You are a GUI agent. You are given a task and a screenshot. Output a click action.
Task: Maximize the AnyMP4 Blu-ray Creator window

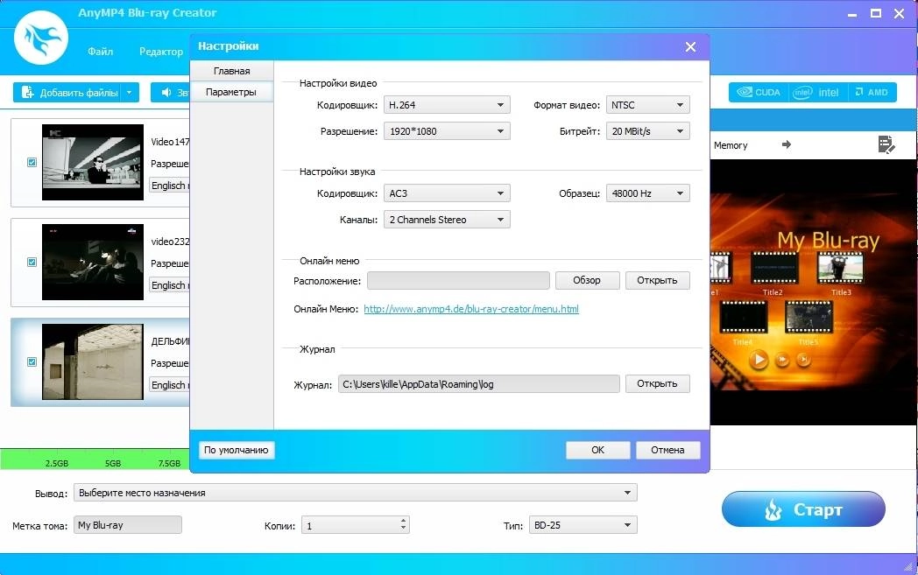pyautogui.click(x=876, y=13)
